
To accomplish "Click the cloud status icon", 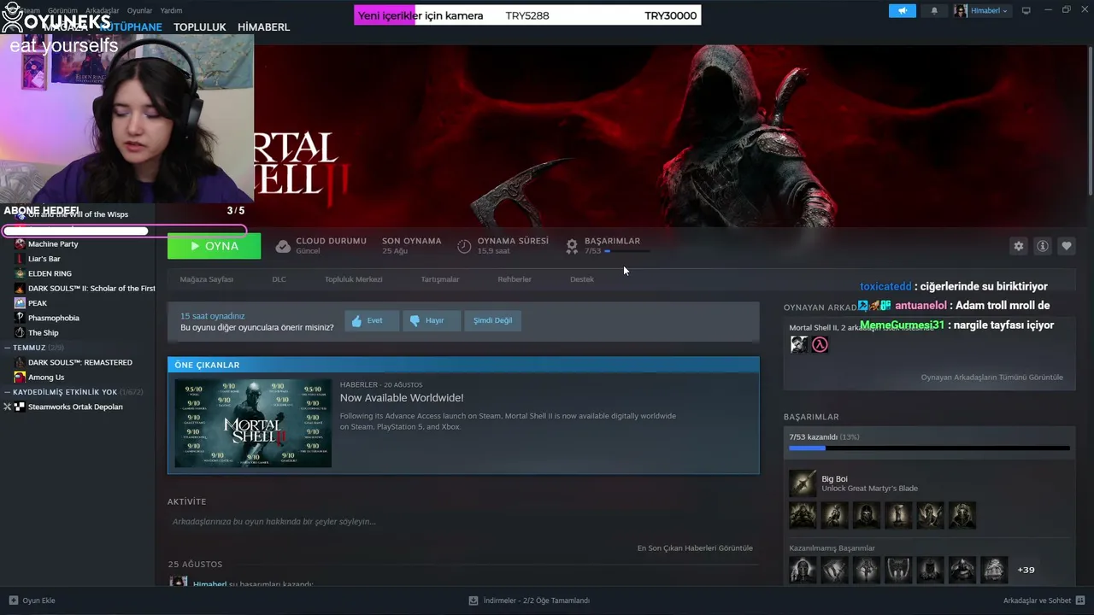I will (283, 246).
